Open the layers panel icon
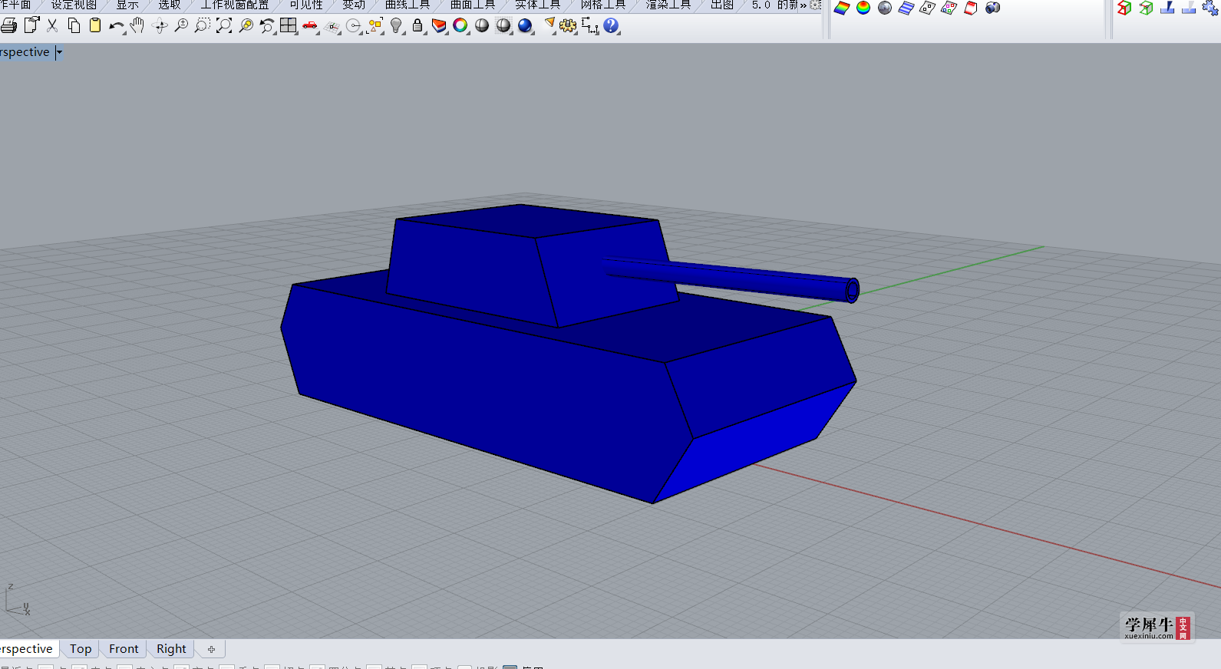This screenshot has width=1221, height=669. 439,25
